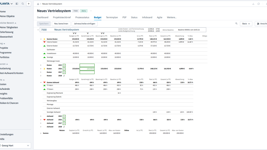Click the Genehmigt field for Kosten 2026
Viewport: 267px width, 150px height.
coord(87,69)
